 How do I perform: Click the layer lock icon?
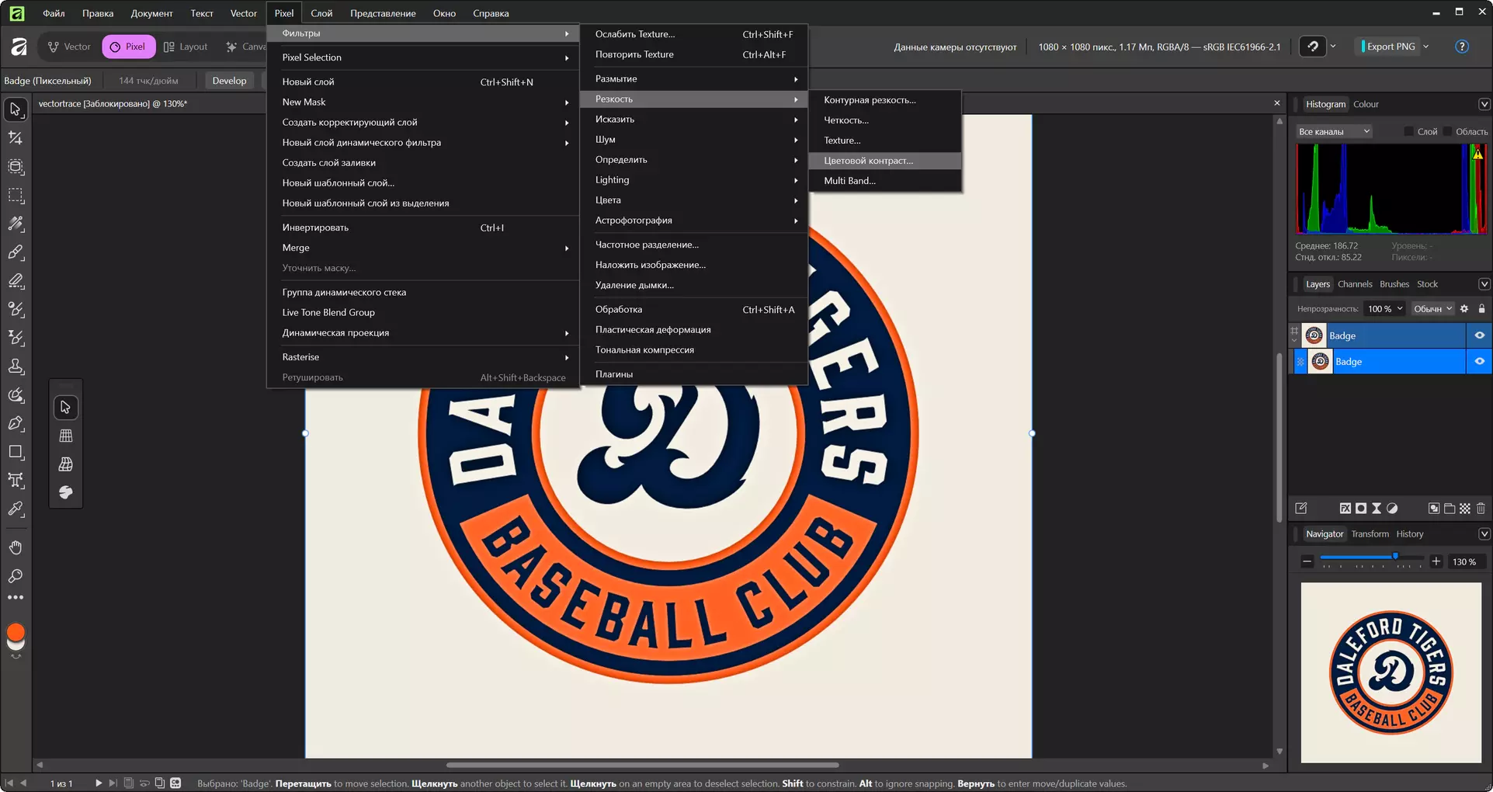point(1481,309)
